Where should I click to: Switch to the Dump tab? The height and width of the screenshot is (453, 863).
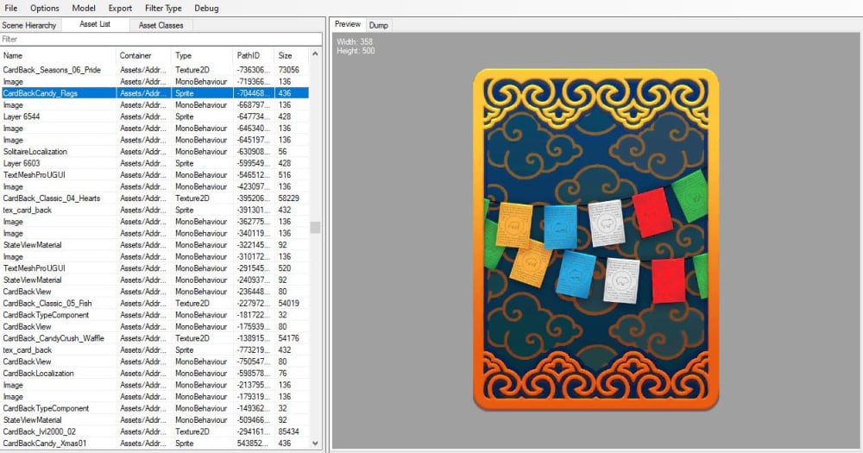point(379,25)
